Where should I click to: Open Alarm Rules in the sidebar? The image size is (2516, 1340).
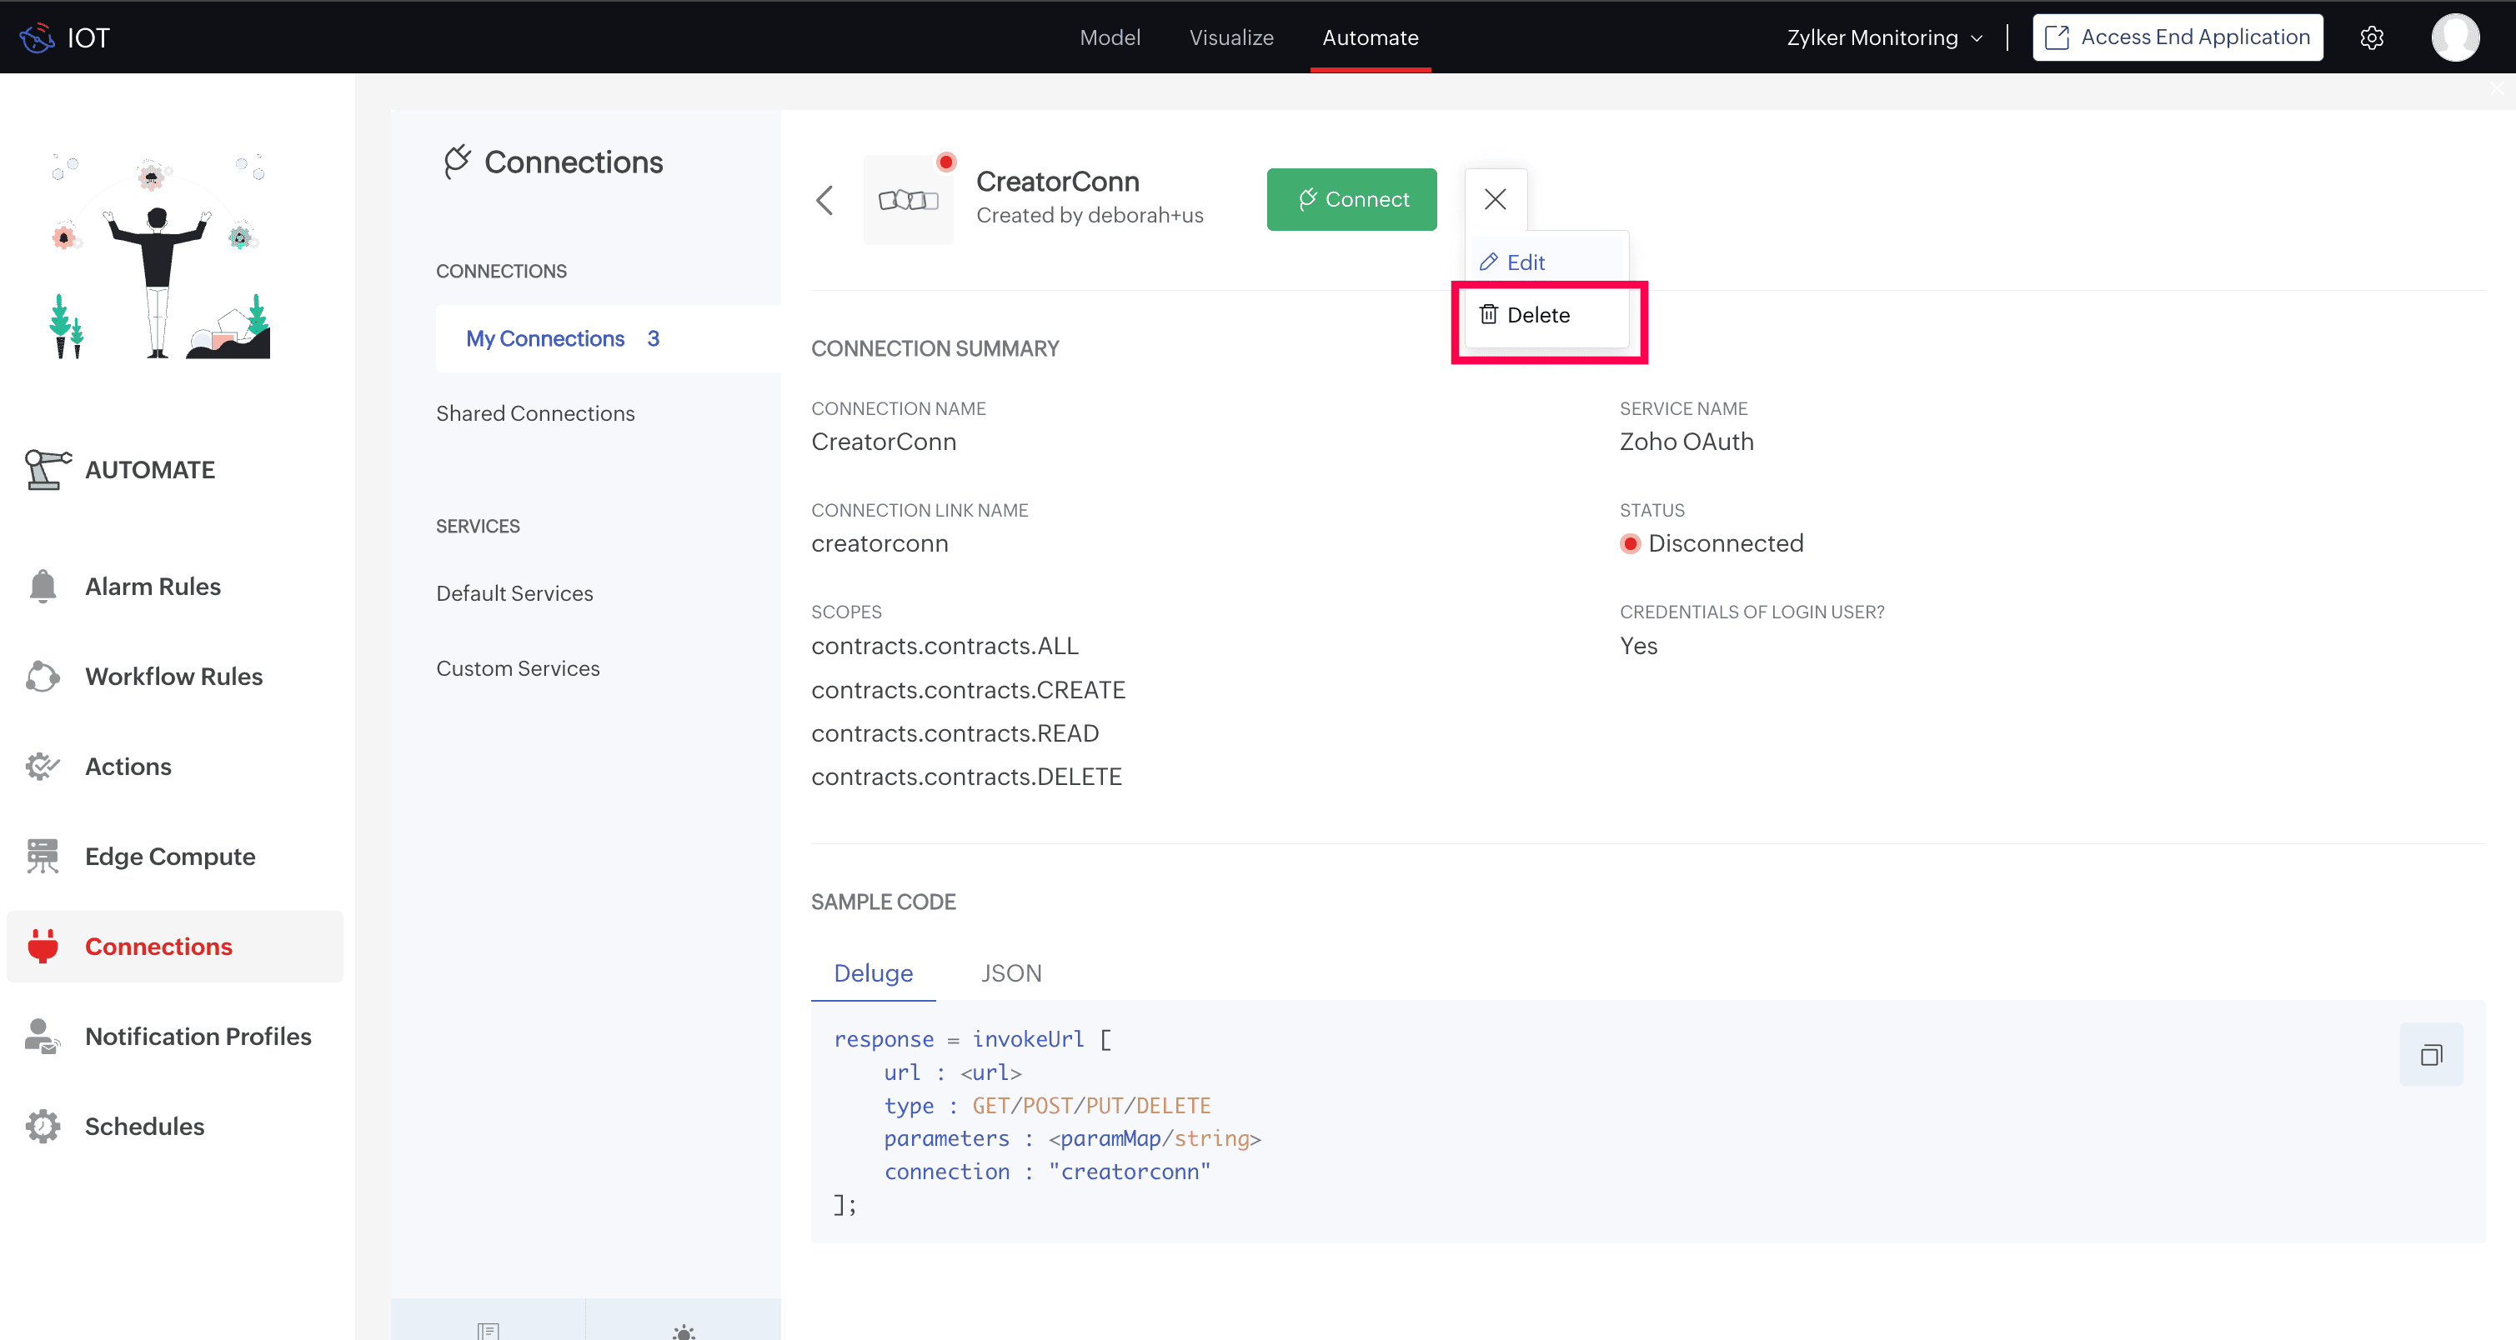(153, 587)
